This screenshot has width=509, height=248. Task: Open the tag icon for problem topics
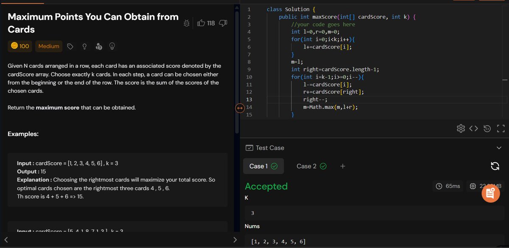[70, 46]
